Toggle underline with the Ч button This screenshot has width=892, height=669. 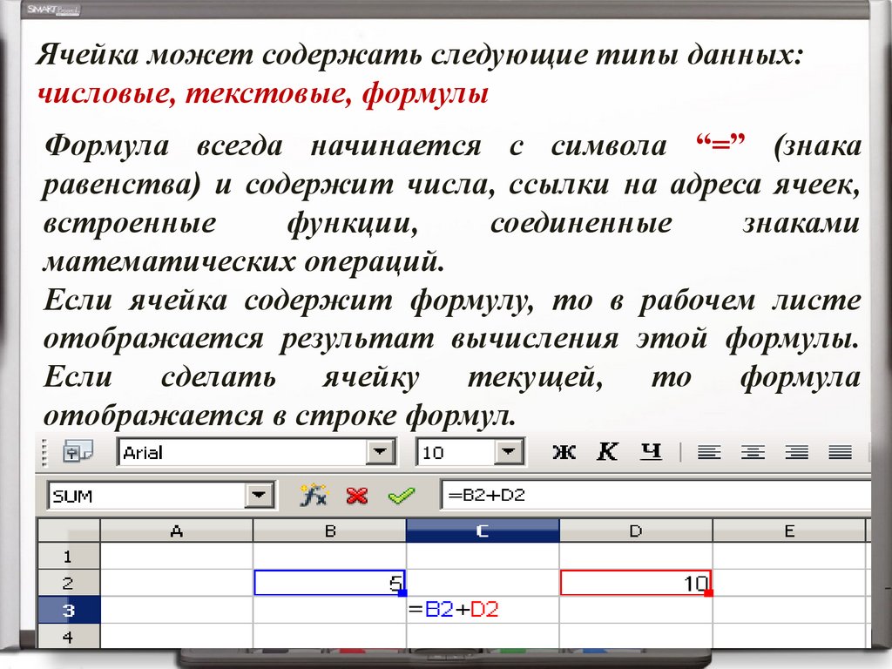(x=650, y=452)
